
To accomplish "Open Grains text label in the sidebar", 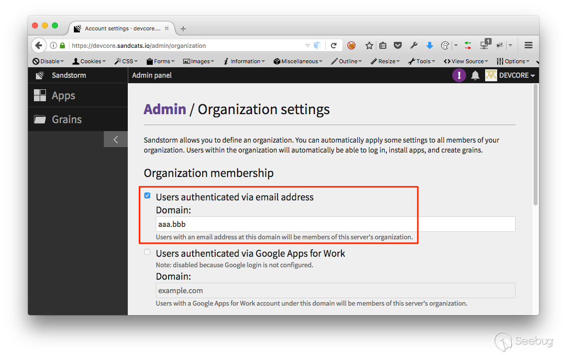I will tap(66, 119).
